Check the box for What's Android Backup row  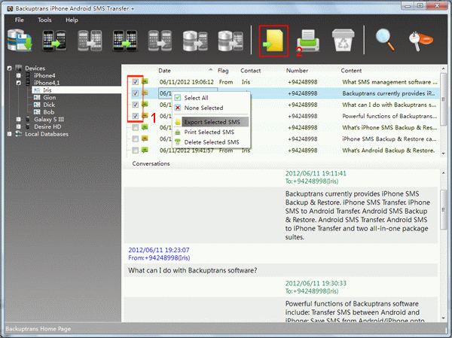135,150
